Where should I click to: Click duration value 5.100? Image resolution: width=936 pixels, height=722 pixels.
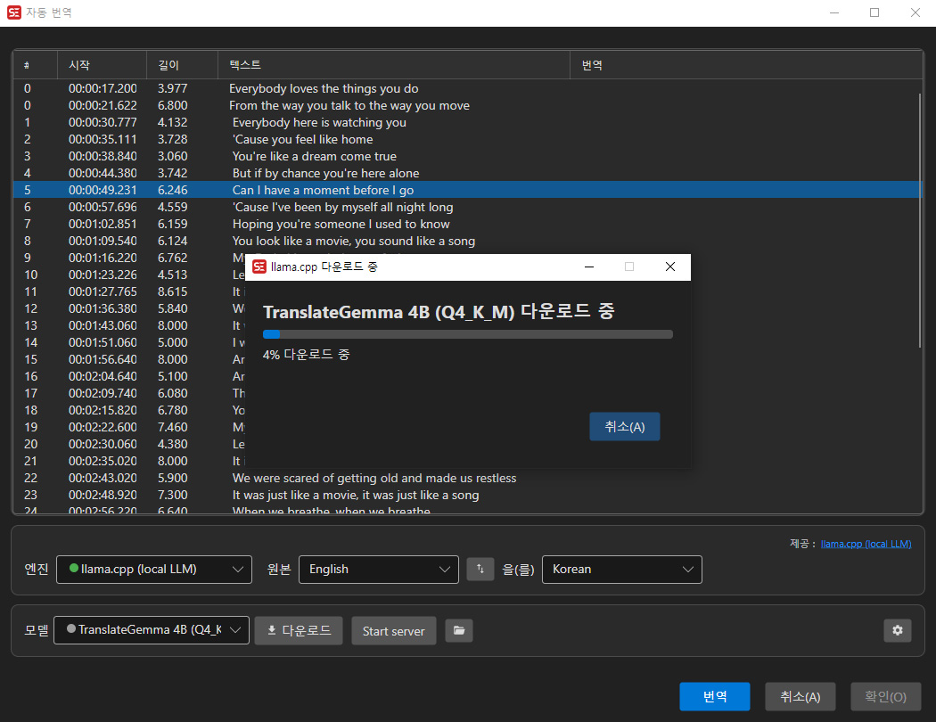(173, 376)
